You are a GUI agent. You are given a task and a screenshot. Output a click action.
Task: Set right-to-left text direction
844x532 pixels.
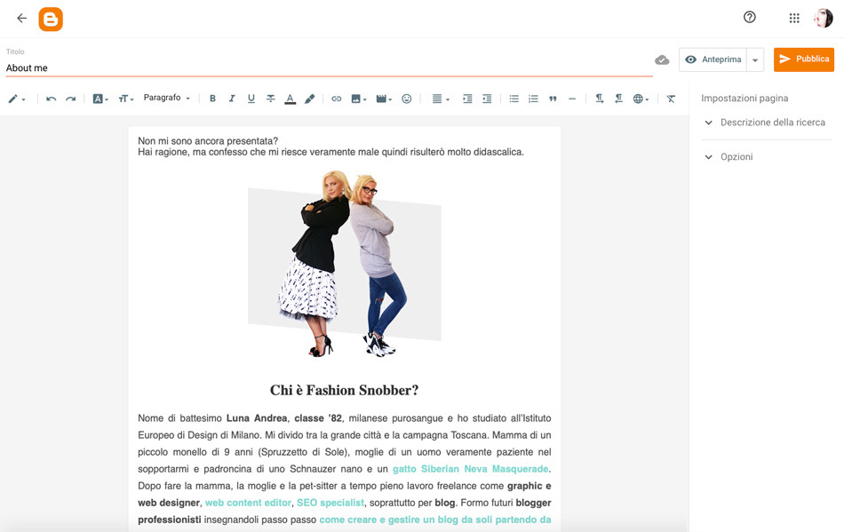(618, 99)
